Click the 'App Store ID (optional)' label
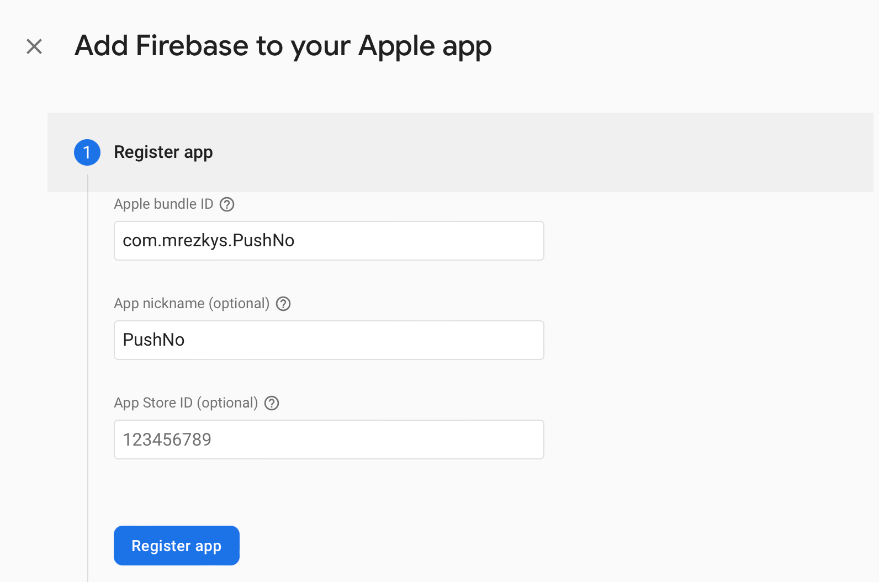Image resolution: width=879 pixels, height=582 pixels. 186,403
